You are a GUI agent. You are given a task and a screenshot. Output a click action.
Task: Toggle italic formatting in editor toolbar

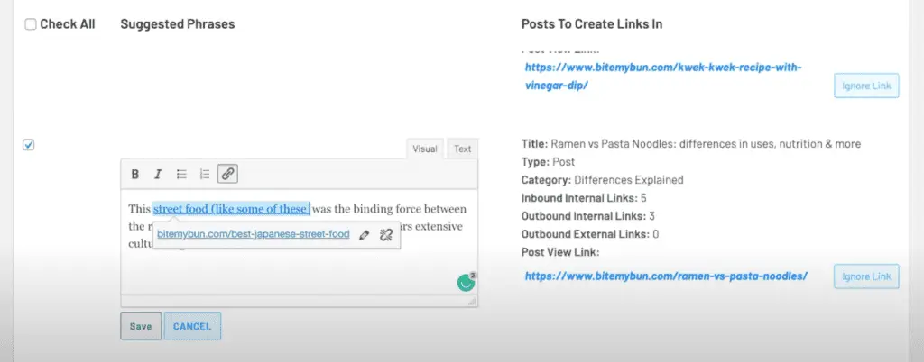[x=157, y=174]
